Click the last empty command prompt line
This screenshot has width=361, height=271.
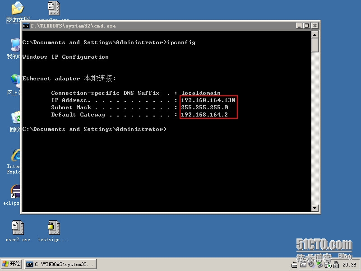pos(94,129)
